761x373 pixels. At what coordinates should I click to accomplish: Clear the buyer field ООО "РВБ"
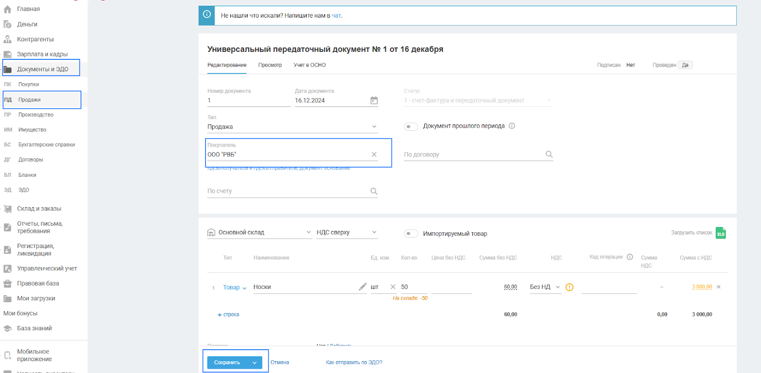(x=374, y=154)
